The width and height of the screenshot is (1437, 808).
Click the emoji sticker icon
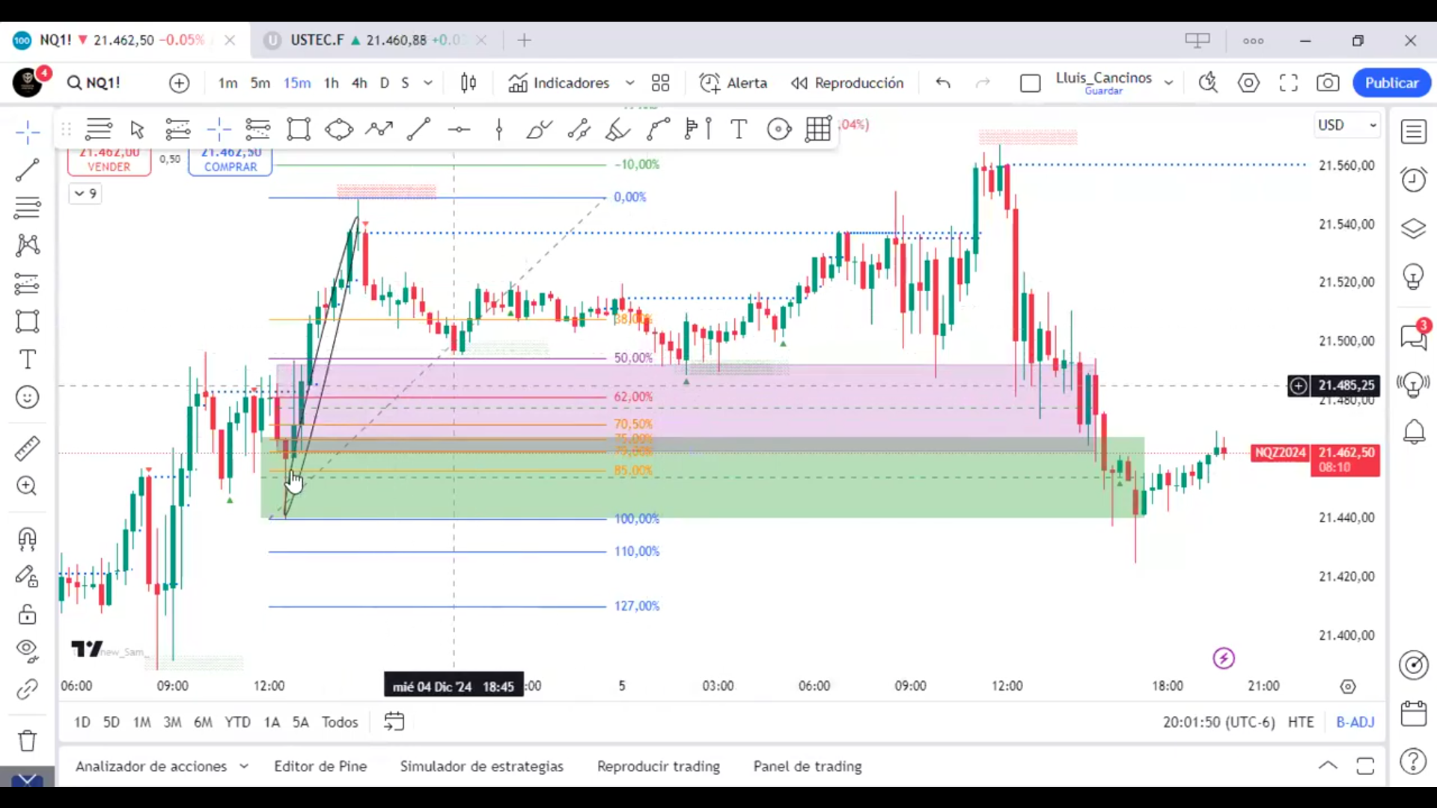coord(28,397)
